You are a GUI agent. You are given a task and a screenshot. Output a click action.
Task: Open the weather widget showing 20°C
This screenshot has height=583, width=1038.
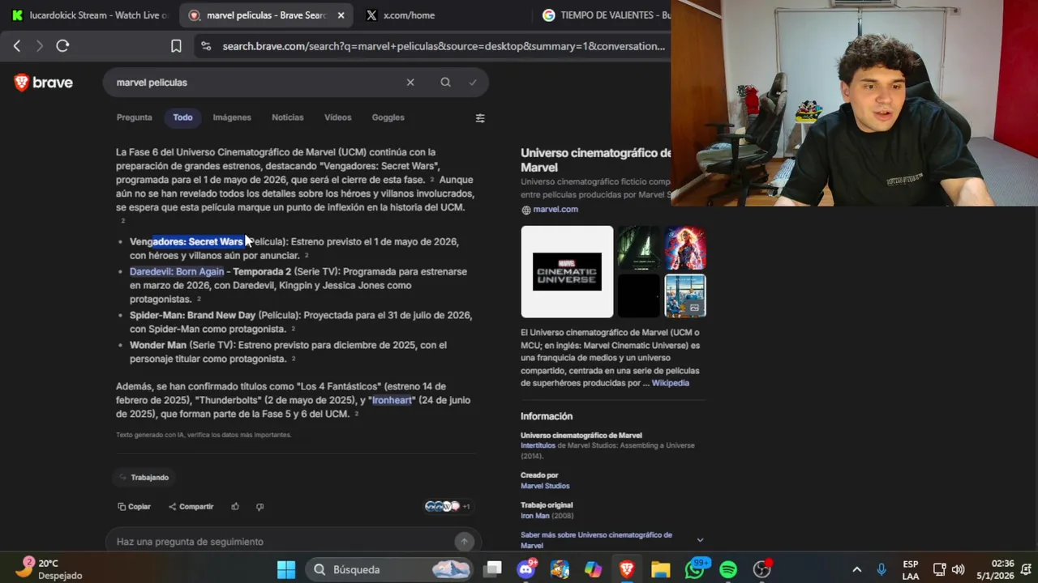point(49,569)
